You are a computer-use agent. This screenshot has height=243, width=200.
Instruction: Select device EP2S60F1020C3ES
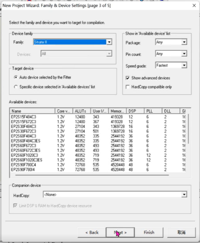27,160
